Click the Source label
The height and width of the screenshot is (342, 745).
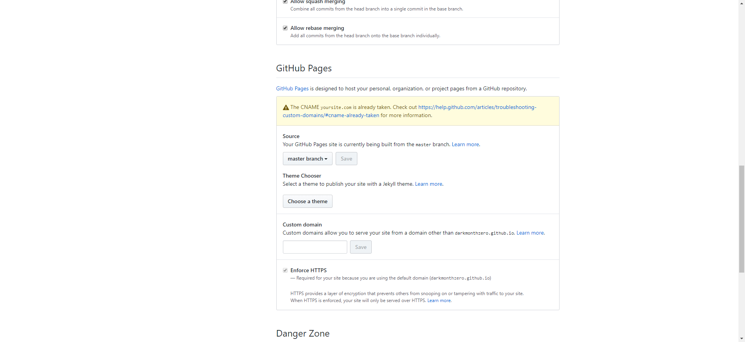point(291,136)
